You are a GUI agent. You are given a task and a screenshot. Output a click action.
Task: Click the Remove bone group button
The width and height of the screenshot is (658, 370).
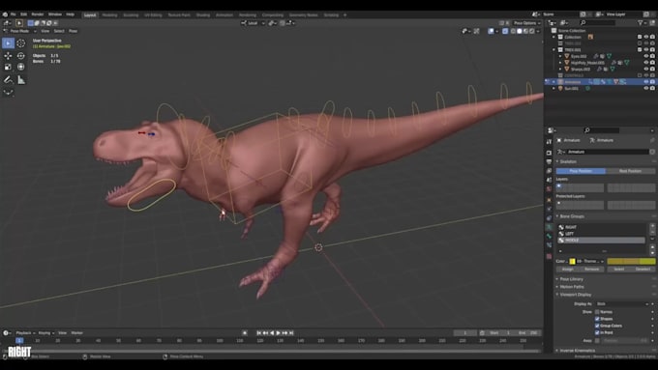(592, 269)
